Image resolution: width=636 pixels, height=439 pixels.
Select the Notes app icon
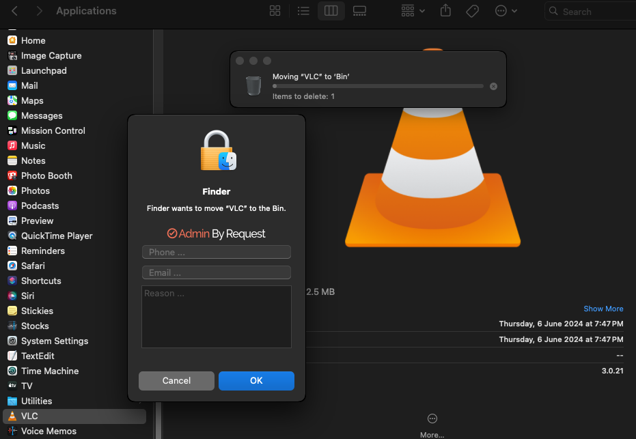click(x=12, y=160)
